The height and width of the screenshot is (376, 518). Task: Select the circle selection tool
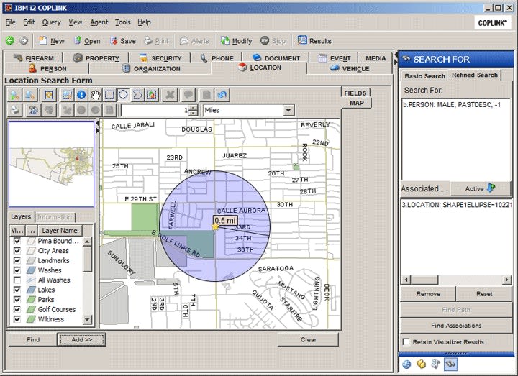click(x=123, y=95)
